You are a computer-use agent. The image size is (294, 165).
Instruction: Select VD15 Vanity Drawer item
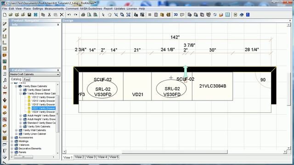[x=43, y=101]
